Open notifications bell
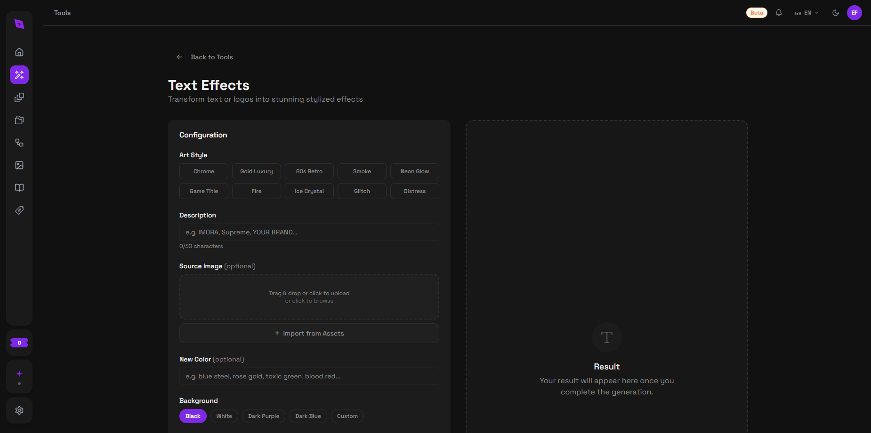The image size is (871, 433). click(x=779, y=13)
